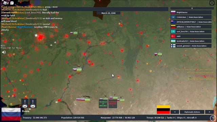The height and width of the screenshot is (122, 217).
Task: Open the ellipsis options menu icon
Action: (212, 3)
